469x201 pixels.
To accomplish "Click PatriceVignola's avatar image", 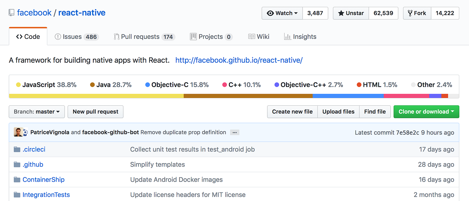I will point(18,132).
